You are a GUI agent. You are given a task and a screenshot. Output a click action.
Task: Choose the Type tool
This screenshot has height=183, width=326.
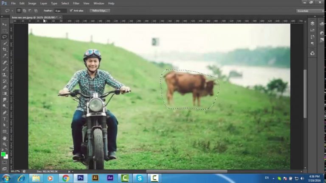point(5,119)
